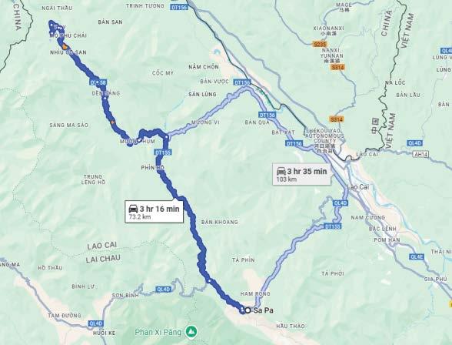
Task: Click the Tả Phìn place label
Action: point(243,260)
